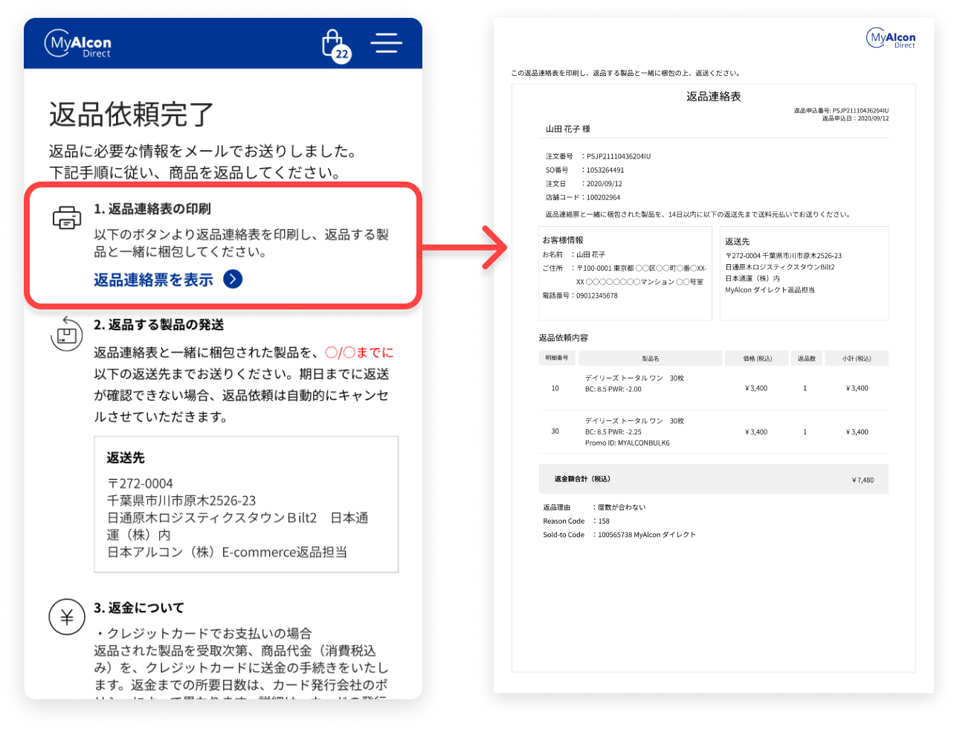Click the お客様情報 box on the form
The image size is (954, 729).
(625, 273)
